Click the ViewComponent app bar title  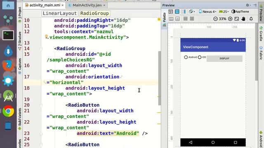click(196, 47)
